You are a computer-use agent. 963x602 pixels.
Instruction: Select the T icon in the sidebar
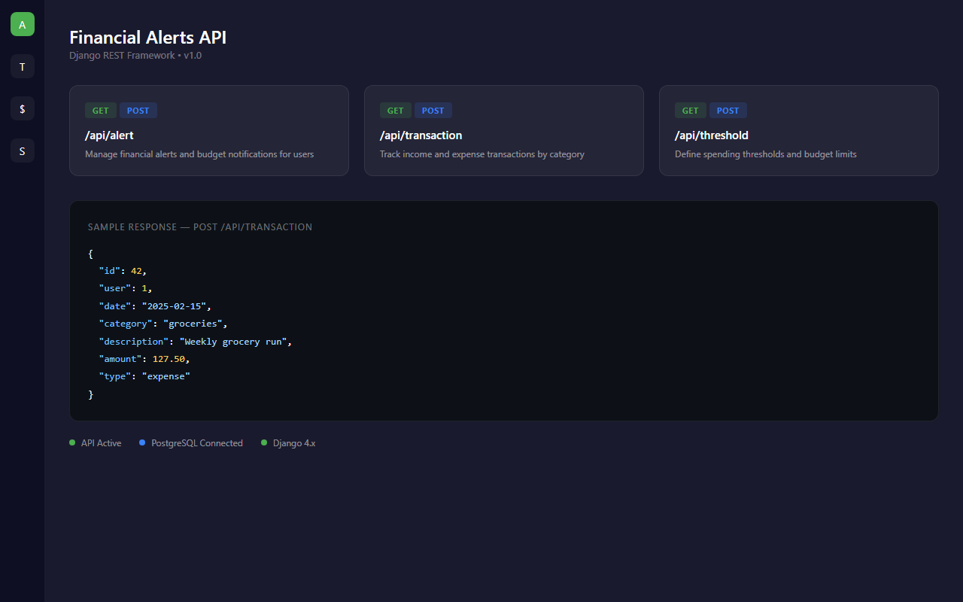22,66
